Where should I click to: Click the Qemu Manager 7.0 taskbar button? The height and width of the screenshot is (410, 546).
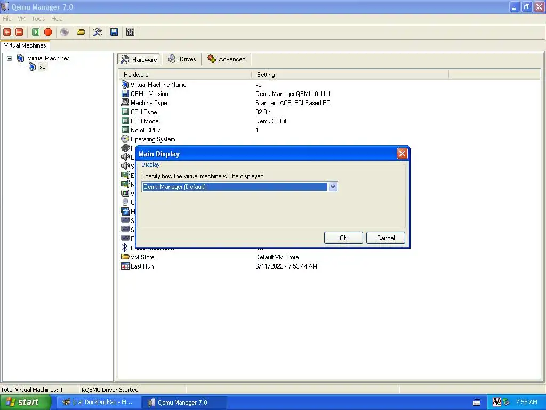coord(184,403)
